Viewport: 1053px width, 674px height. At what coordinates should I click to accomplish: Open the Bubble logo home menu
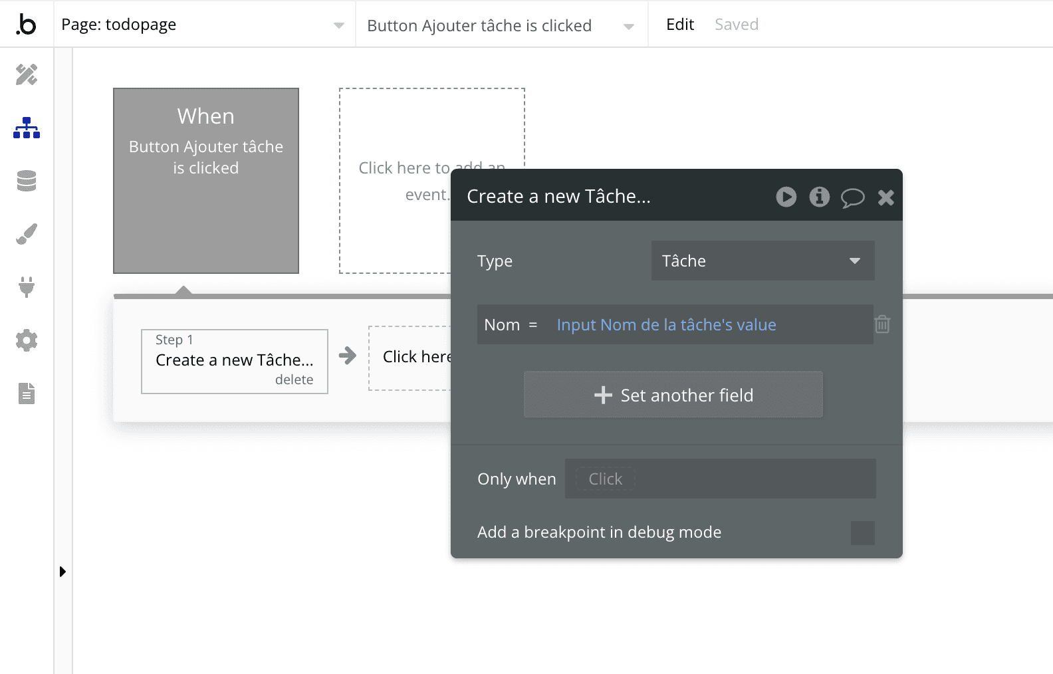(x=26, y=24)
